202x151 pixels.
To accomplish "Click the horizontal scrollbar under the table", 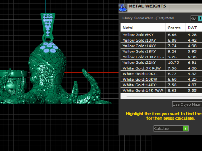I will point(161,96).
